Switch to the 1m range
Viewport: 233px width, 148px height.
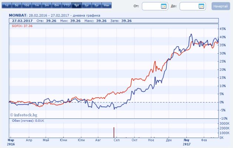pos(37,5)
